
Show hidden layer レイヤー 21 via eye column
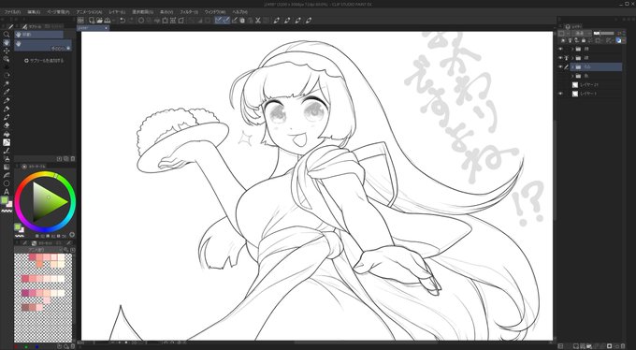pos(560,85)
